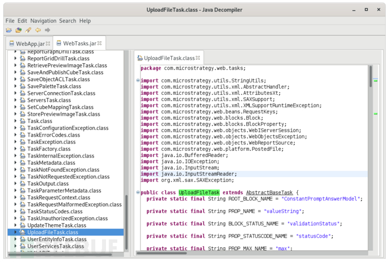Expand the SaveAndPublishCubeTask.class node
This screenshot has width=389, height=262.
click(15, 72)
